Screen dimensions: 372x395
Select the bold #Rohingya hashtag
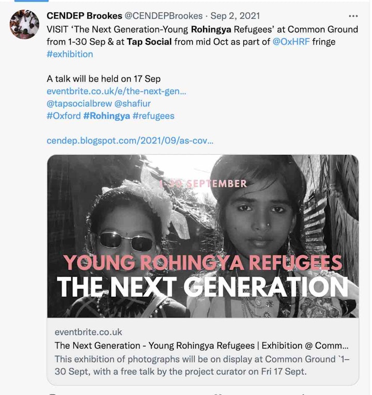coord(106,116)
